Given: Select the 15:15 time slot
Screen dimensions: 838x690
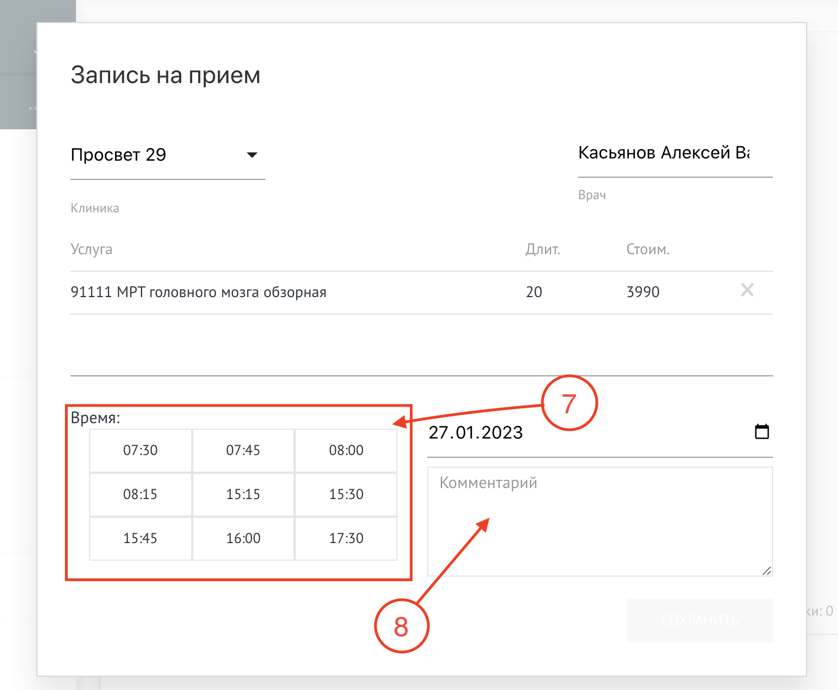Looking at the screenshot, I should (x=243, y=495).
